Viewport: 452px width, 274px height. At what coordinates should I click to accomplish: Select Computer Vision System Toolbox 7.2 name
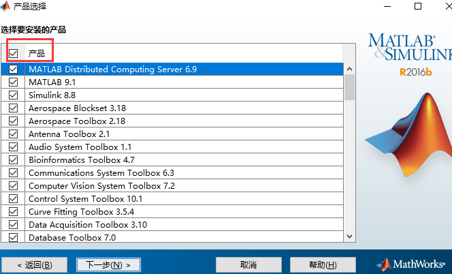tap(101, 186)
